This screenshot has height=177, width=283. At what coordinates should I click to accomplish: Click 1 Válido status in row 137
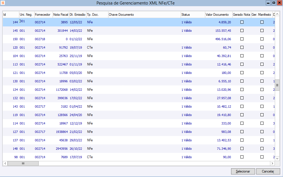point(187,140)
